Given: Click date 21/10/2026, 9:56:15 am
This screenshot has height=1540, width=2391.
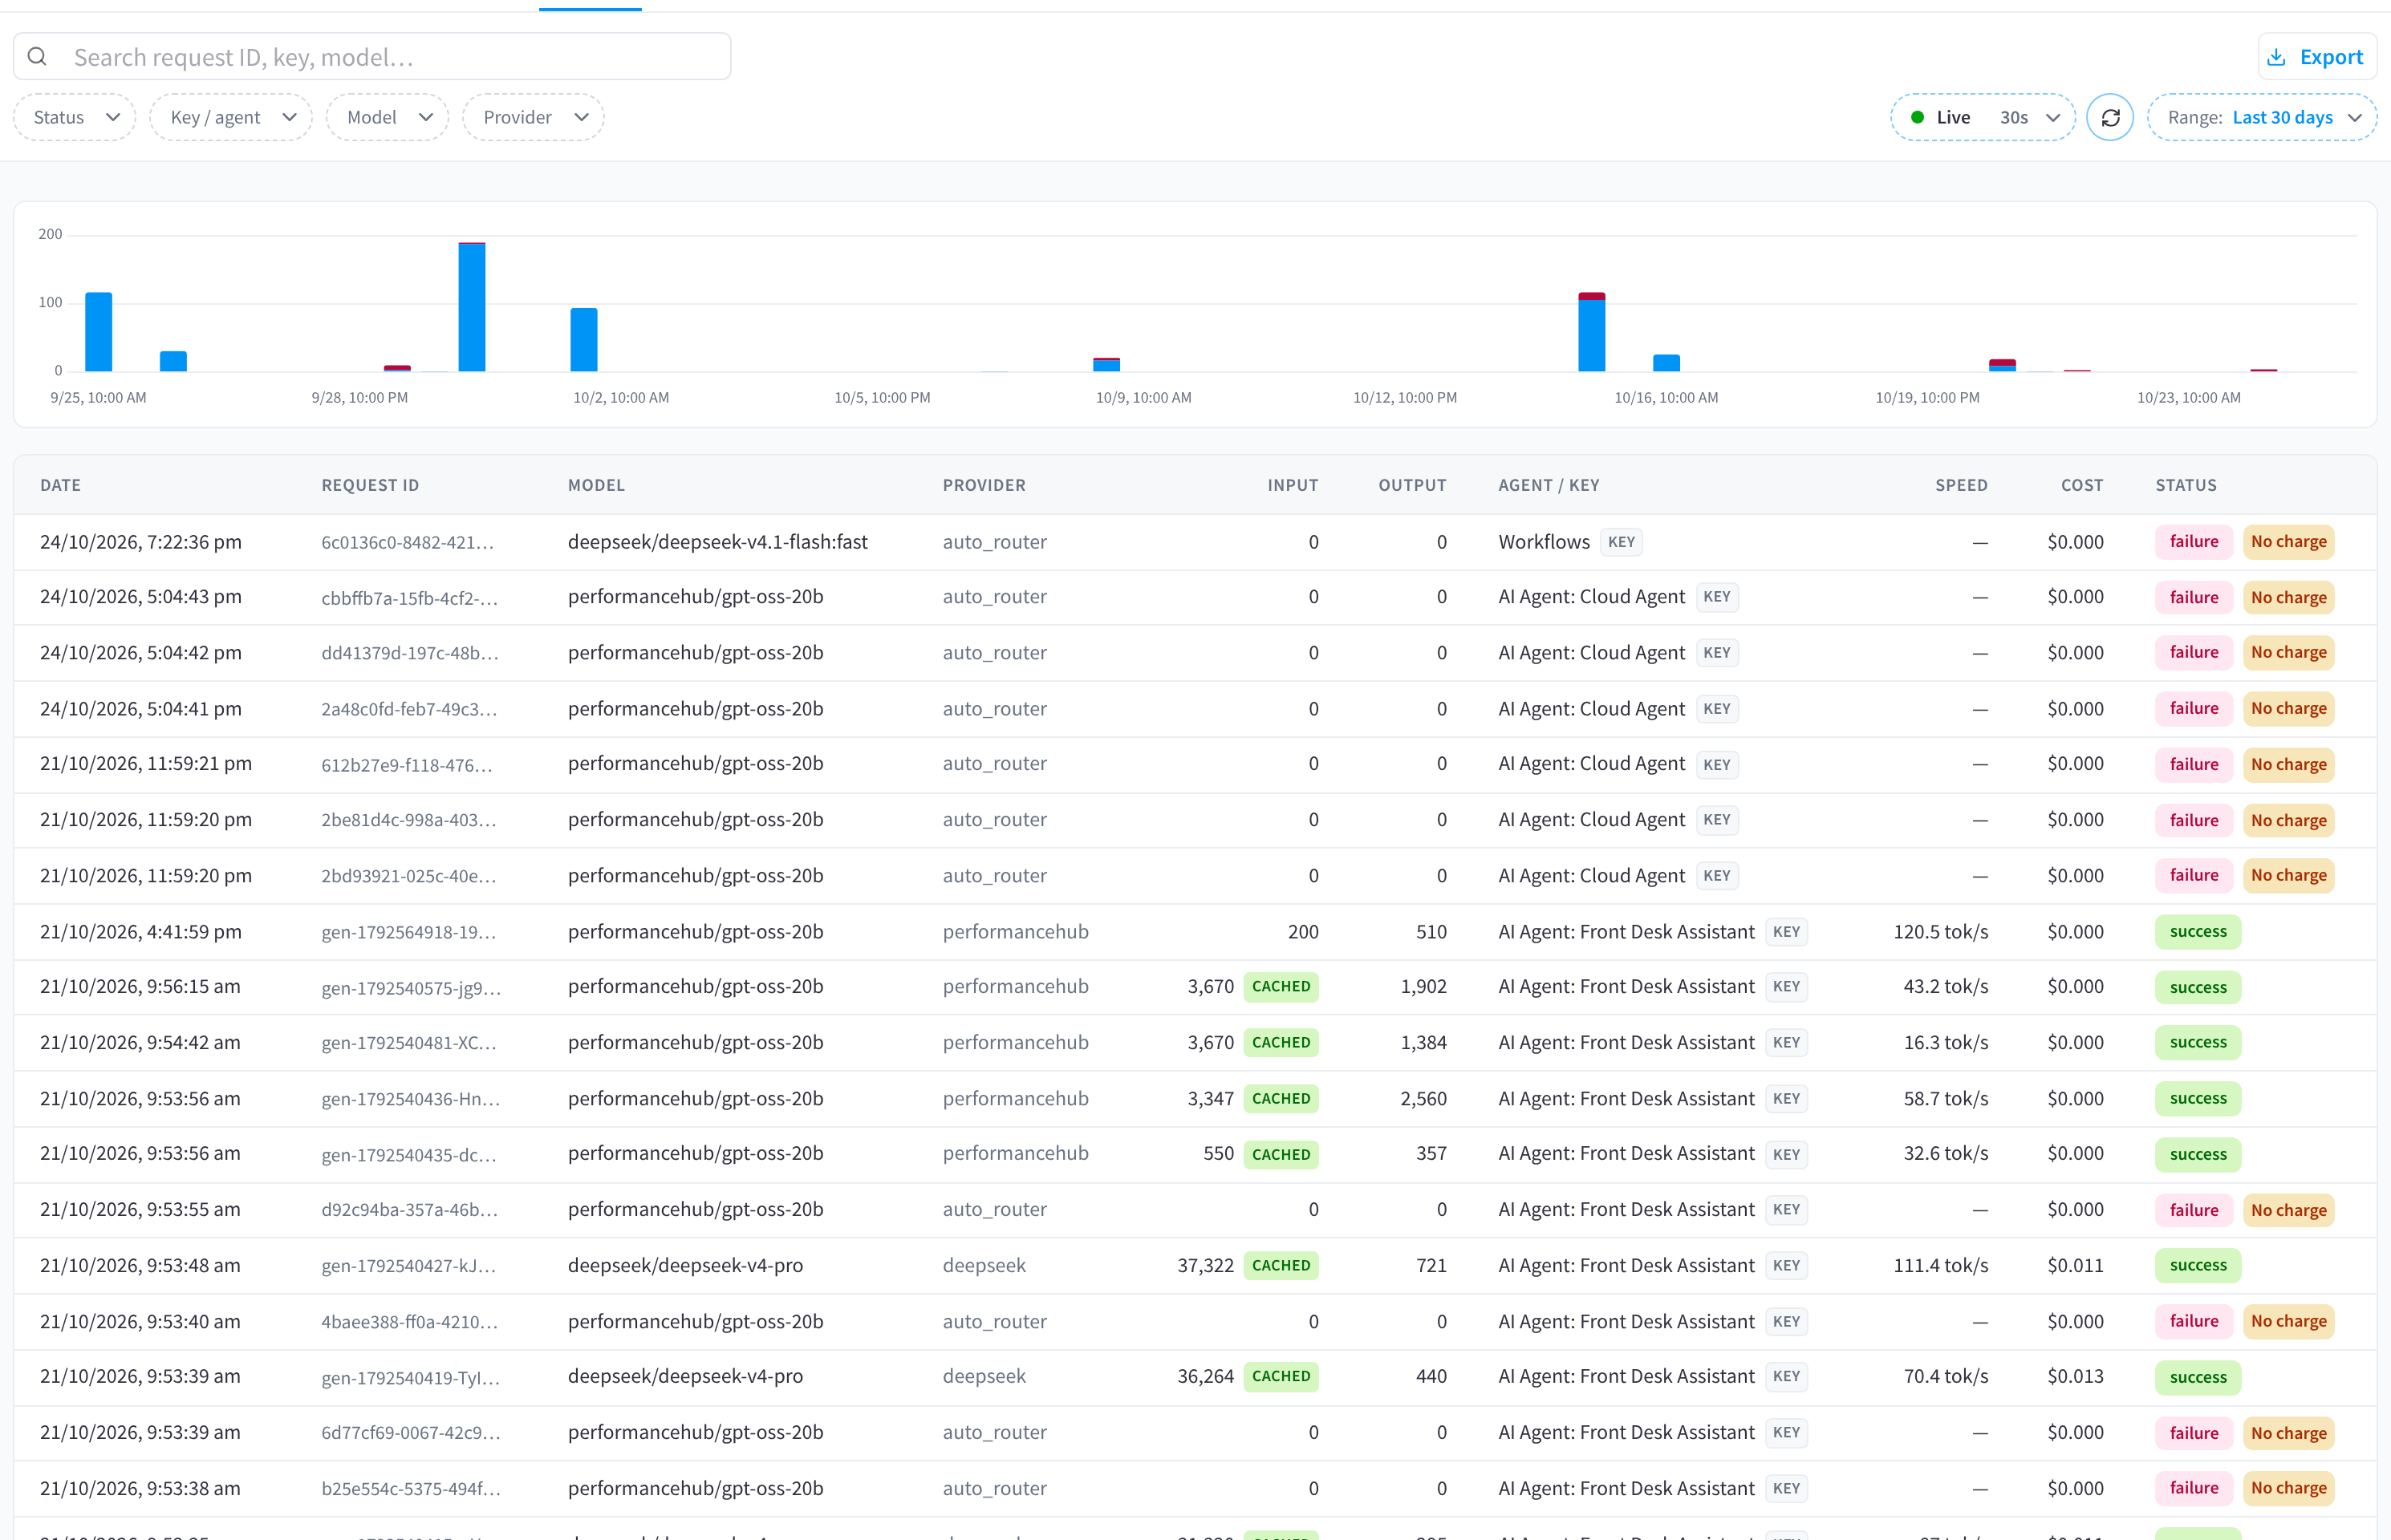Looking at the screenshot, I should pos(140,987).
